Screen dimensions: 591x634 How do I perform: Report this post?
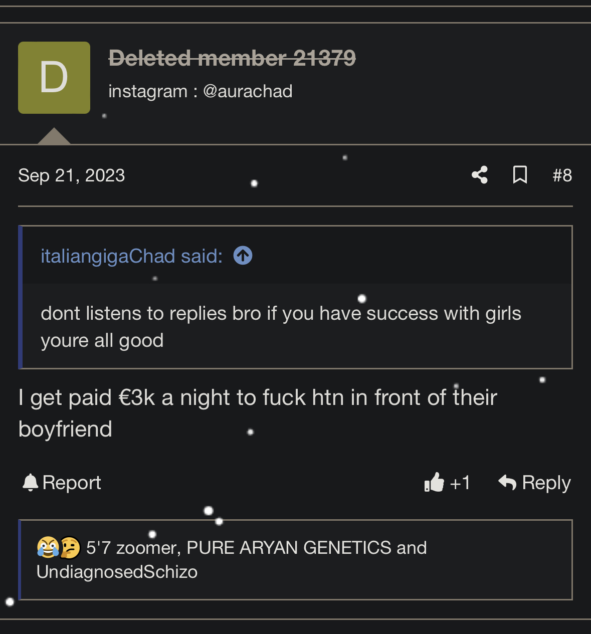62,483
